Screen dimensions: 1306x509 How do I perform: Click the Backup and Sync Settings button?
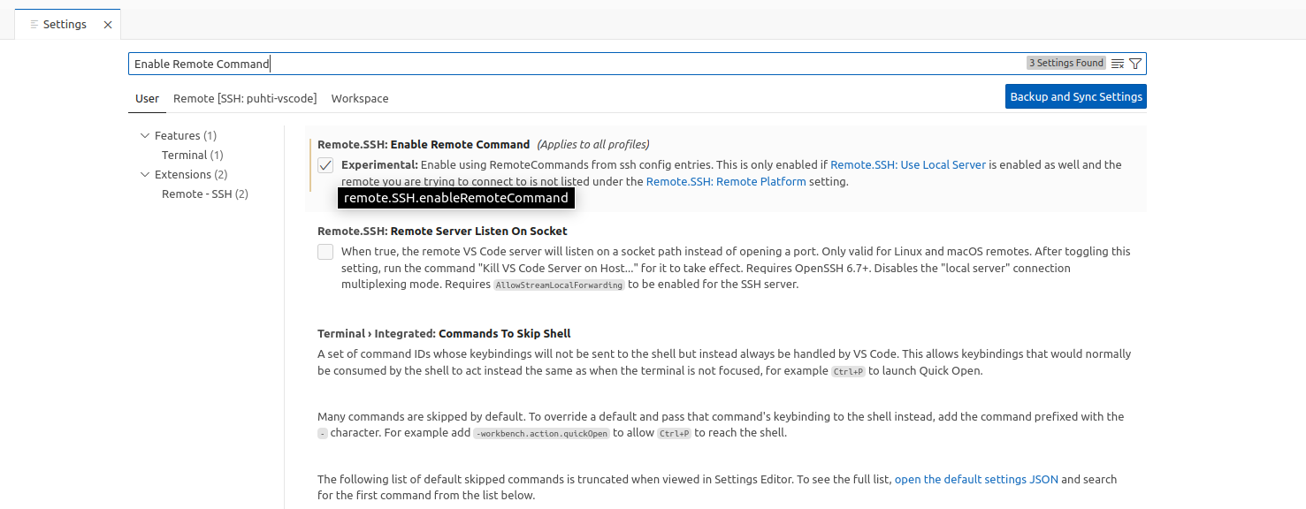[x=1075, y=96]
